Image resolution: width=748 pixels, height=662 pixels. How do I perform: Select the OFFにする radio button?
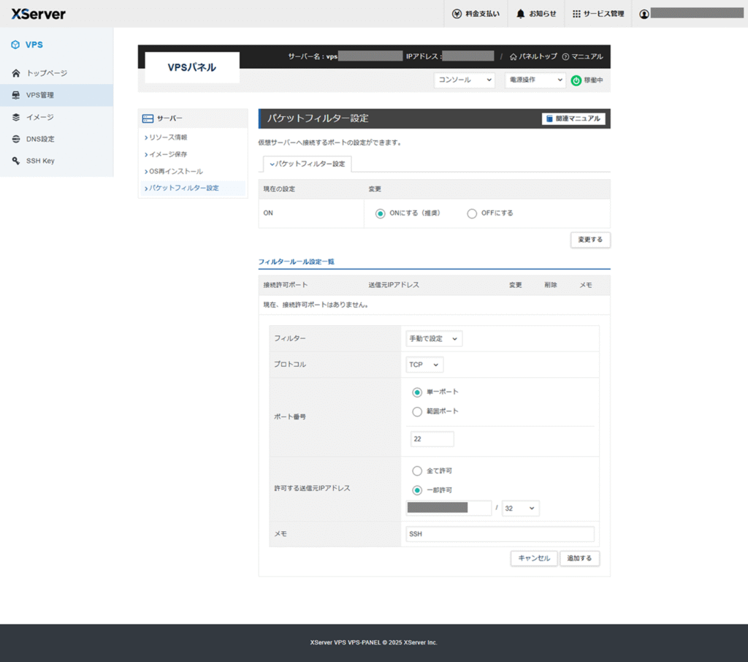(472, 213)
